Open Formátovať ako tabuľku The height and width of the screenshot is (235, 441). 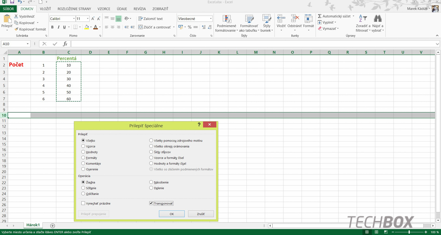pyautogui.click(x=249, y=23)
